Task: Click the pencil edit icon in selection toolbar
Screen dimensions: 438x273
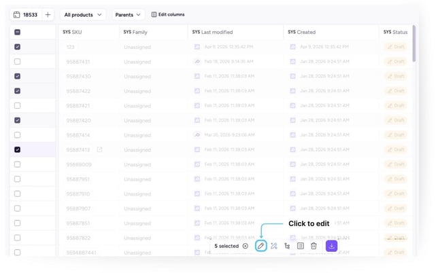Action: 260,246
